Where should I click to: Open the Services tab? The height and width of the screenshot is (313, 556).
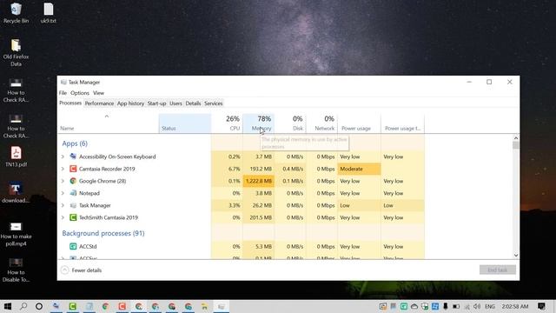(213, 103)
